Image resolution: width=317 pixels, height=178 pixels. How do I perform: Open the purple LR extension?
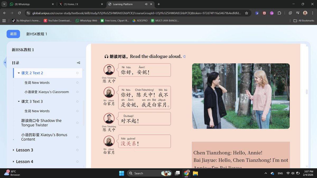pos(272,13)
